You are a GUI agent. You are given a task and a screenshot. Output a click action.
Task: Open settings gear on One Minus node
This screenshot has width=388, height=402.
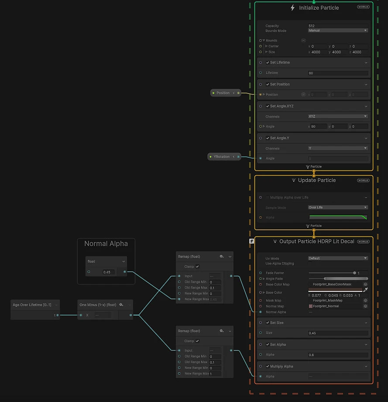[x=121, y=305]
